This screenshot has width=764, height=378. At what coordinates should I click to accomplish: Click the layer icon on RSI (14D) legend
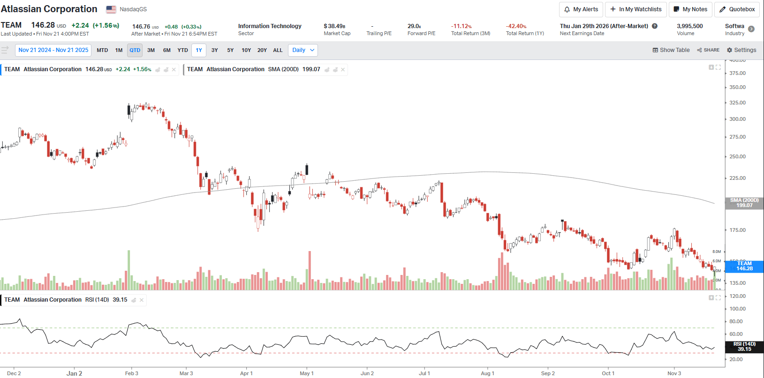134,300
